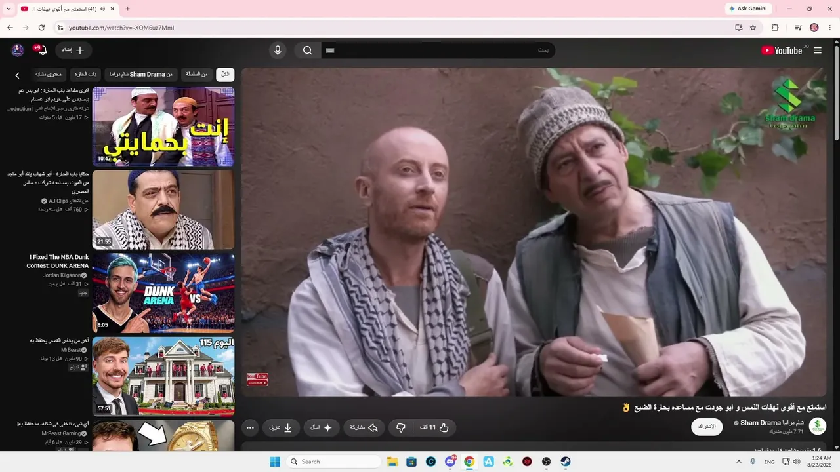This screenshot has width=840, height=472.
Task: Open more actions three-dot menu under video
Action: [250, 427]
